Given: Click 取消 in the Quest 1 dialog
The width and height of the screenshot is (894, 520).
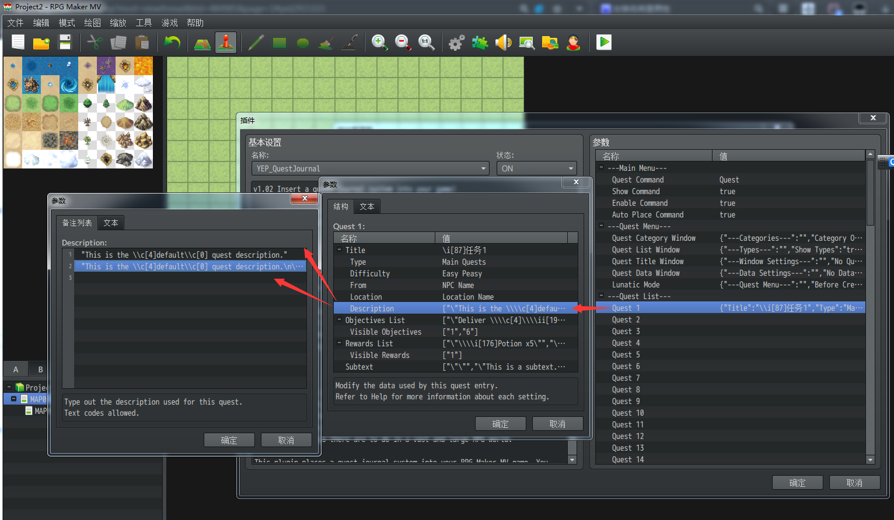Looking at the screenshot, I should (557, 424).
